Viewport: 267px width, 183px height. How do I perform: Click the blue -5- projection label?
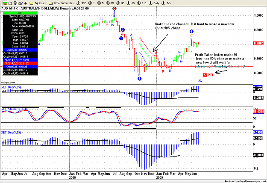click(200, 81)
